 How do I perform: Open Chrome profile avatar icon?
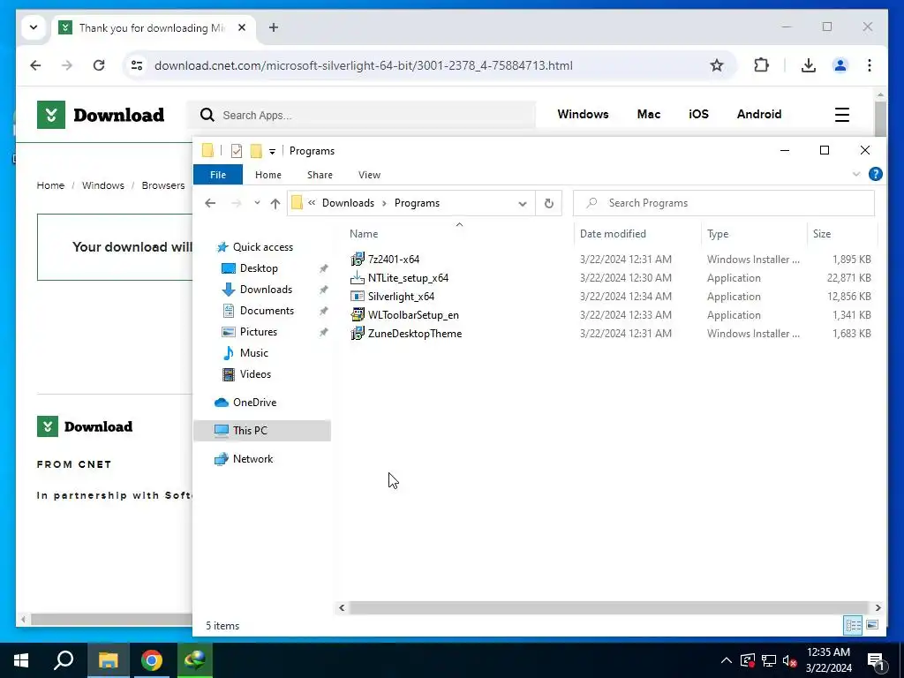coord(840,65)
